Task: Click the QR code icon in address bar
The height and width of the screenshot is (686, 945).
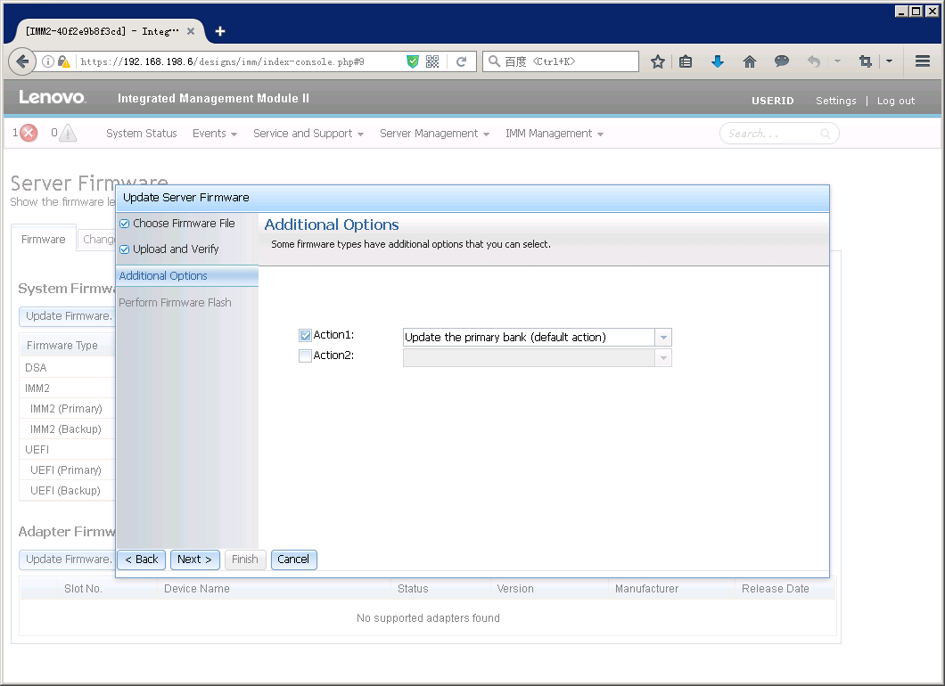Action: point(432,61)
